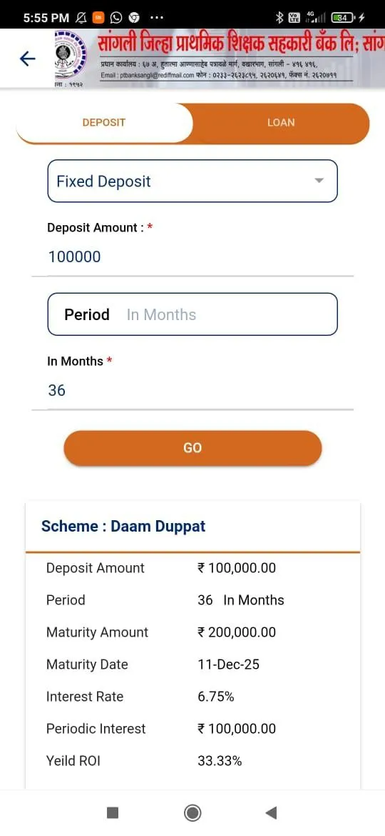The image size is (385, 836).
Task: Tap the WhatsApp notification icon
Action: pyautogui.click(x=116, y=18)
